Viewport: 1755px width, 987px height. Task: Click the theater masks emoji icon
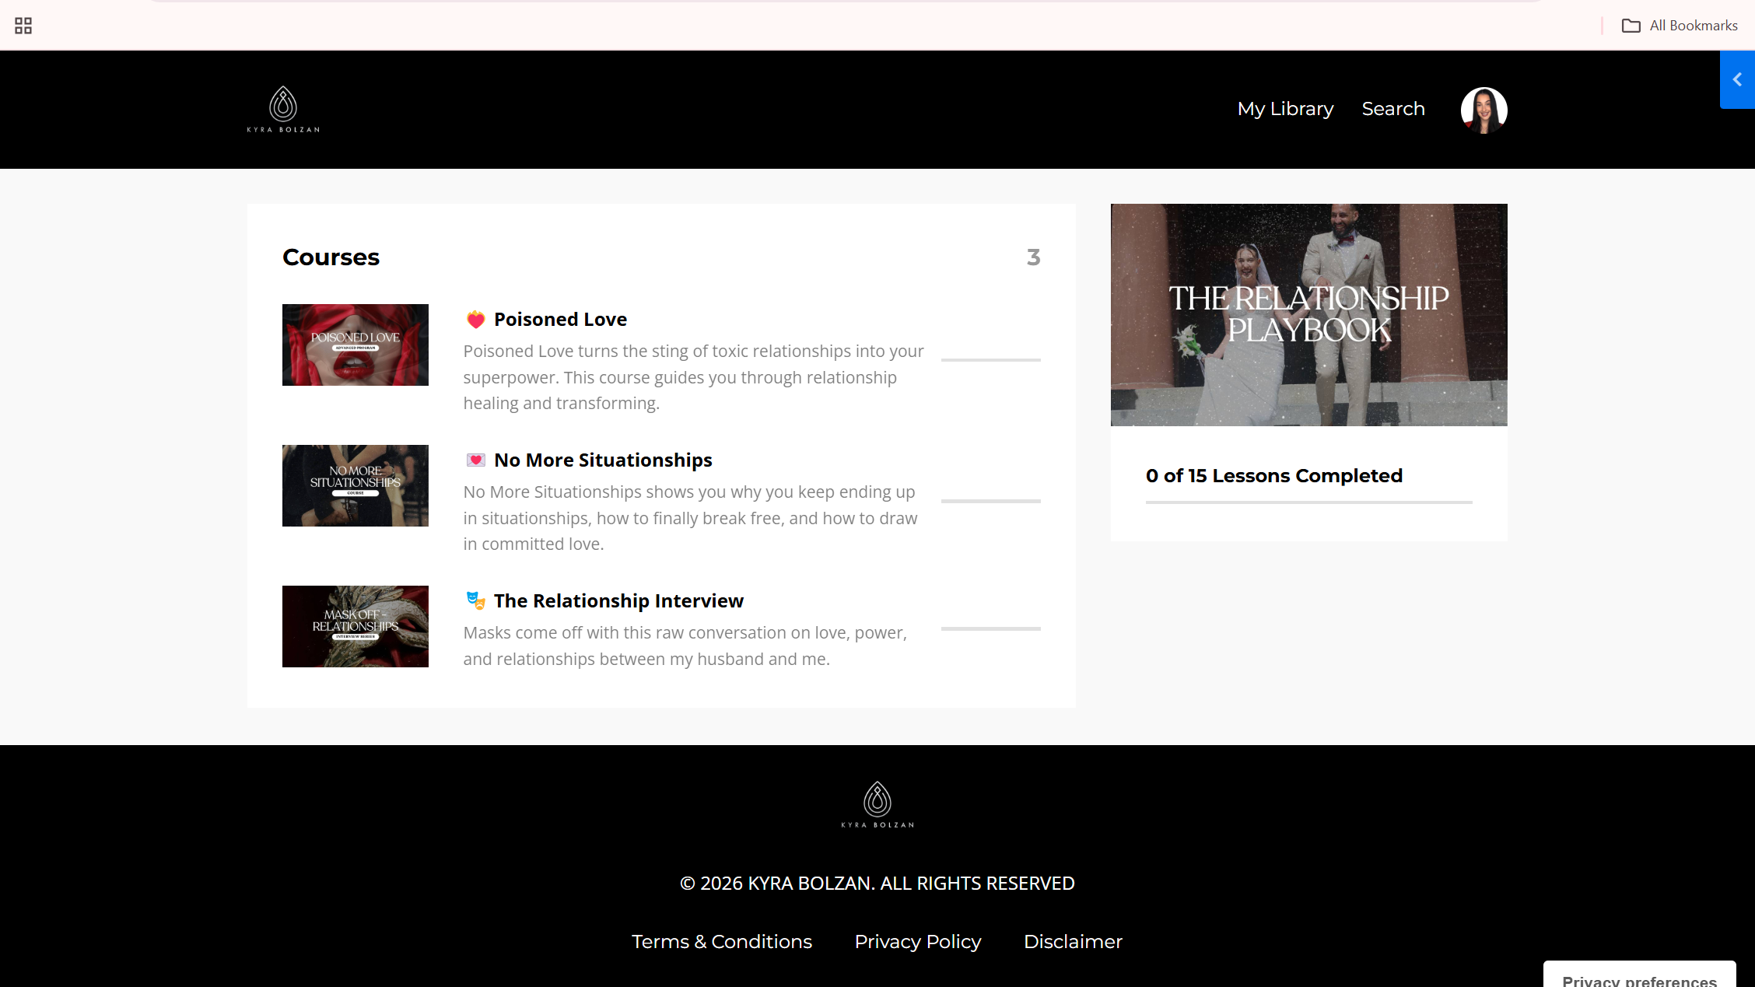[475, 601]
